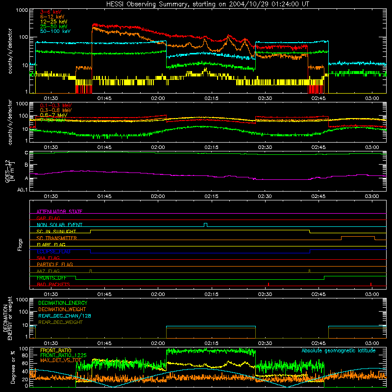Select the FRONT_RATIO legend label

[x=56, y=350]
